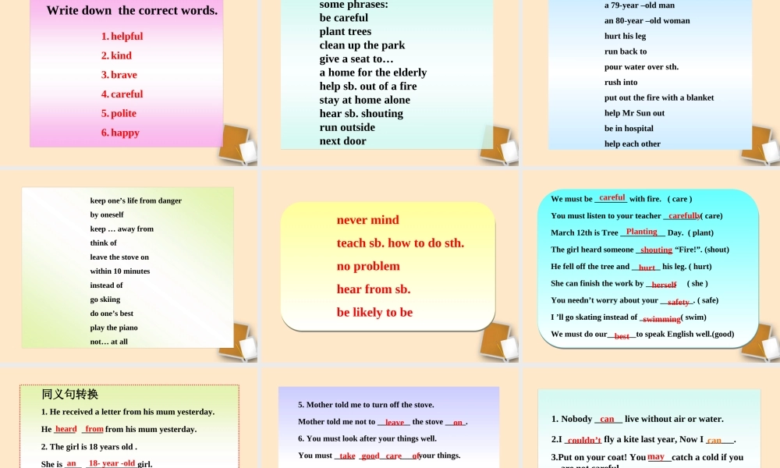Click the phrase 'hurt his leg'
The height and width of the screenshot is (468, 780).
pyautogui.click(x=626, y=37)
